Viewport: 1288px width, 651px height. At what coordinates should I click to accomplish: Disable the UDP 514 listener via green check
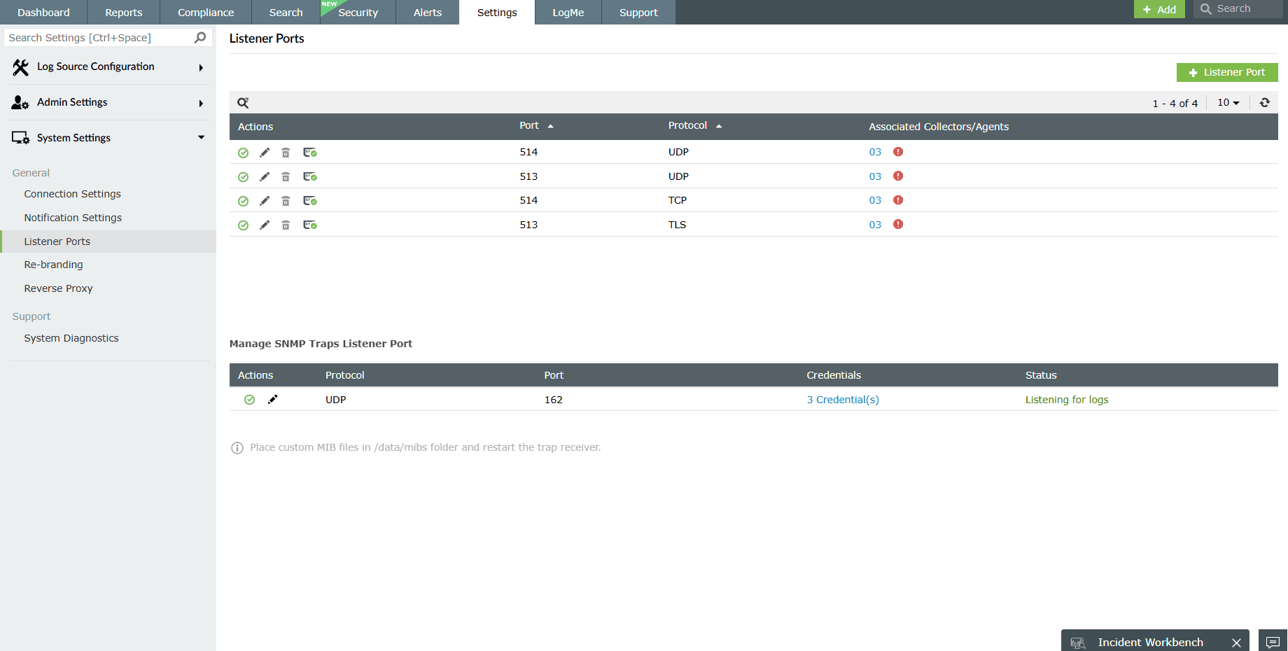pyautogui.click(x=243, y=152)
